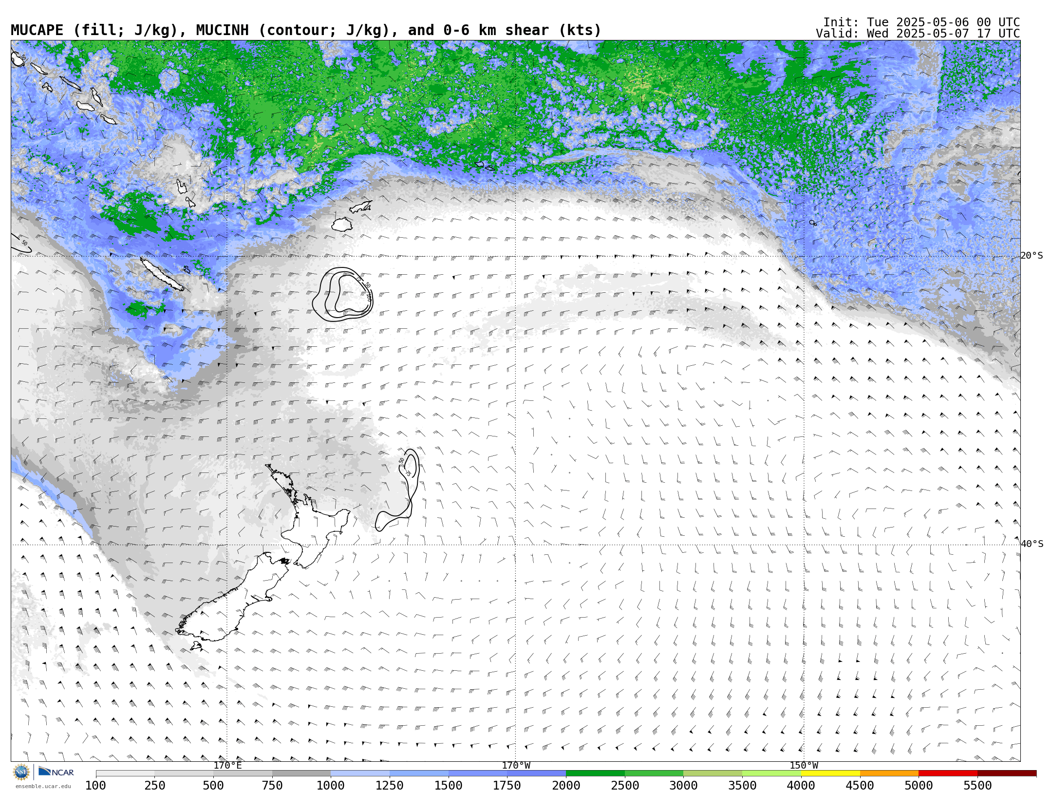
Task: Select the blue 1250–1500 colorbar swatch
Action: coord(419,773)
